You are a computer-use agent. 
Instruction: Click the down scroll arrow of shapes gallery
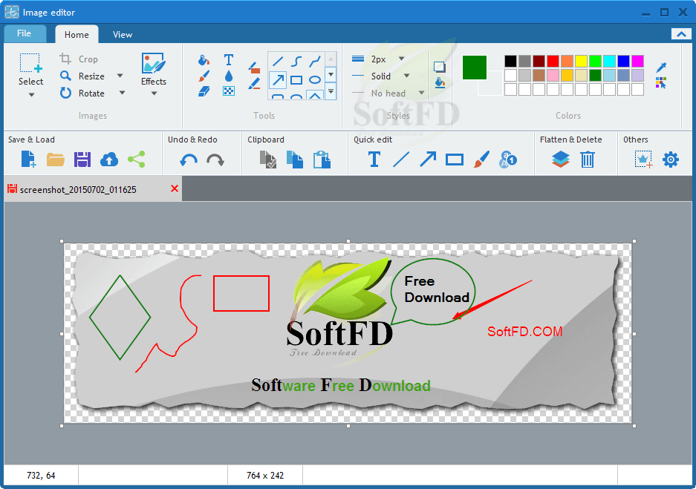coord(331,74)
